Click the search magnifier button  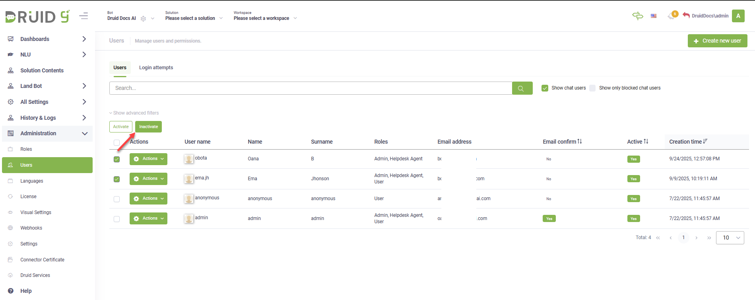(x=522, y=88)
